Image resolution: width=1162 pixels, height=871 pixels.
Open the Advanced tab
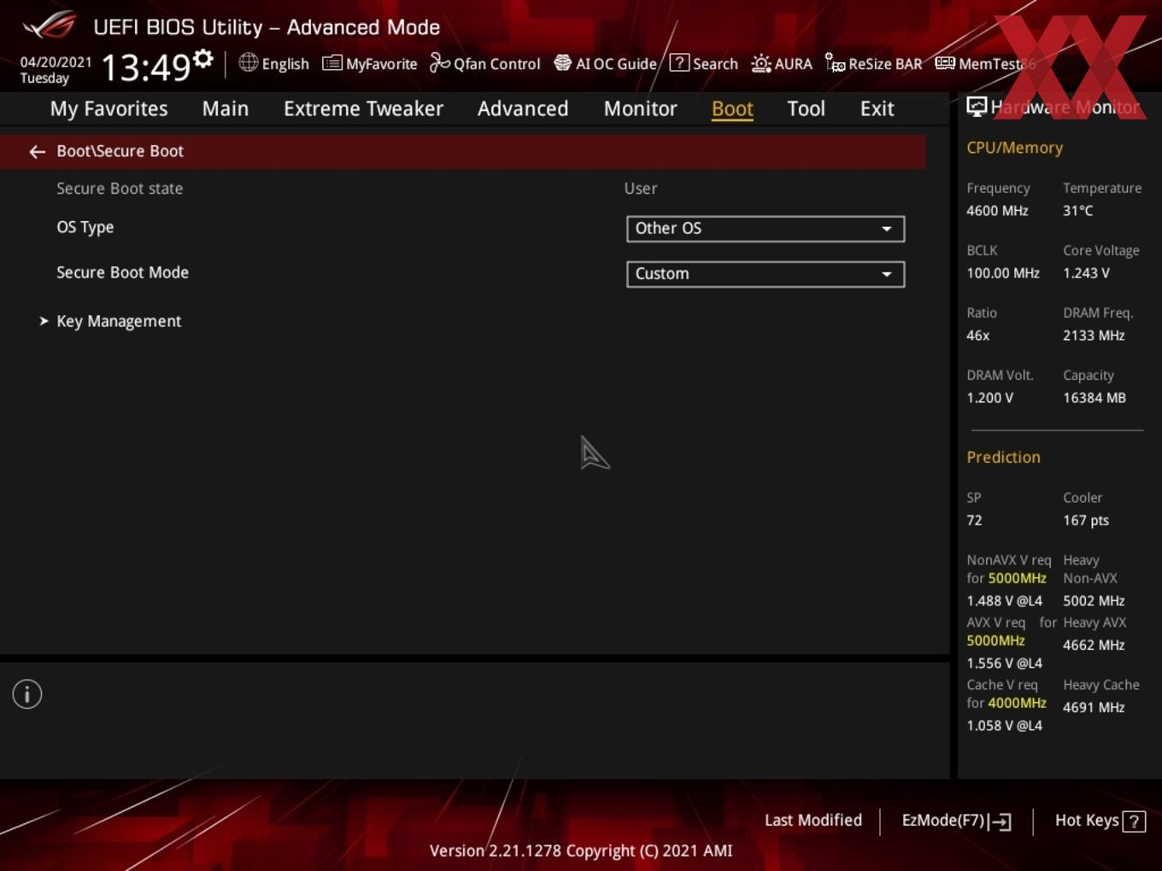tap(523, 108)
